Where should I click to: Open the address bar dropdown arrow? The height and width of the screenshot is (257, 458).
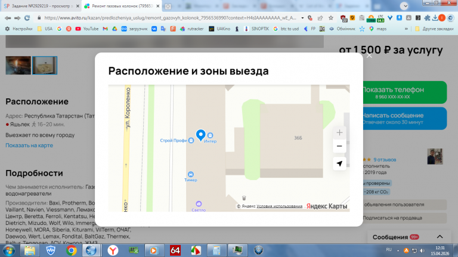coord(302,18)
